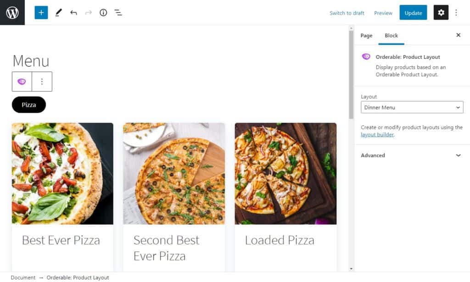
Task: Open block options with vertical dots
Action: point(42,81)
